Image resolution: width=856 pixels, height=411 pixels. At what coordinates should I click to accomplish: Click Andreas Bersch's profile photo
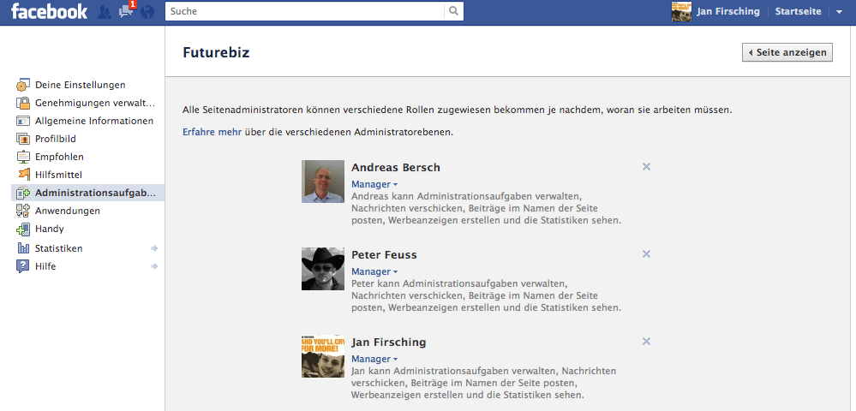tap(323, 182)
